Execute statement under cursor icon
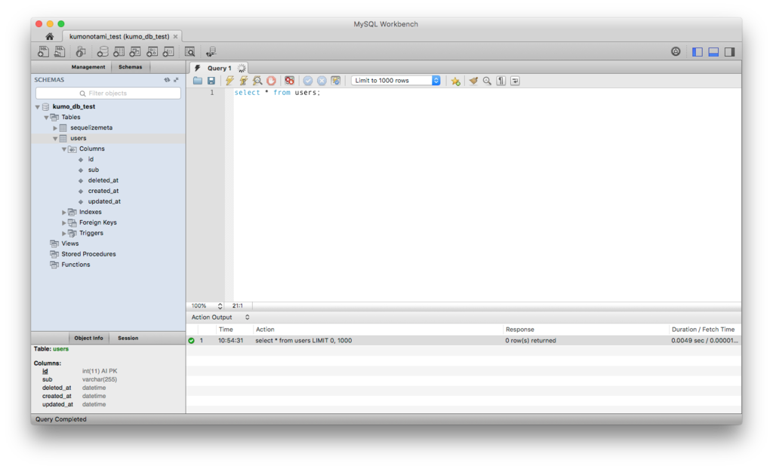Viewport: 773px width, 469px height. coord(244,80)
